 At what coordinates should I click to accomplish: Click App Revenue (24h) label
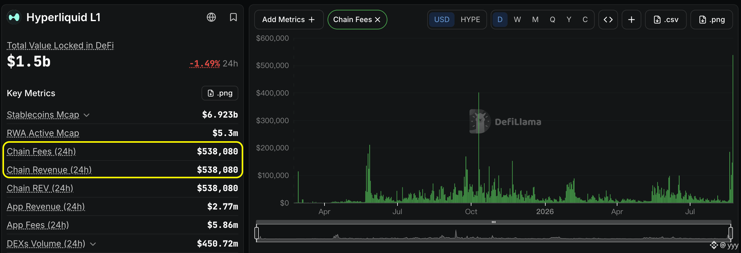(x=46, y=206)
